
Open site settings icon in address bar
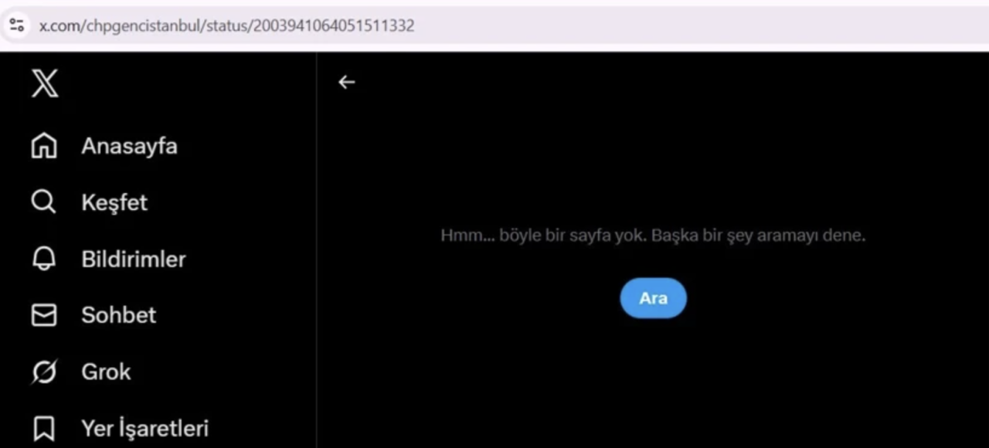pos(17,25)
